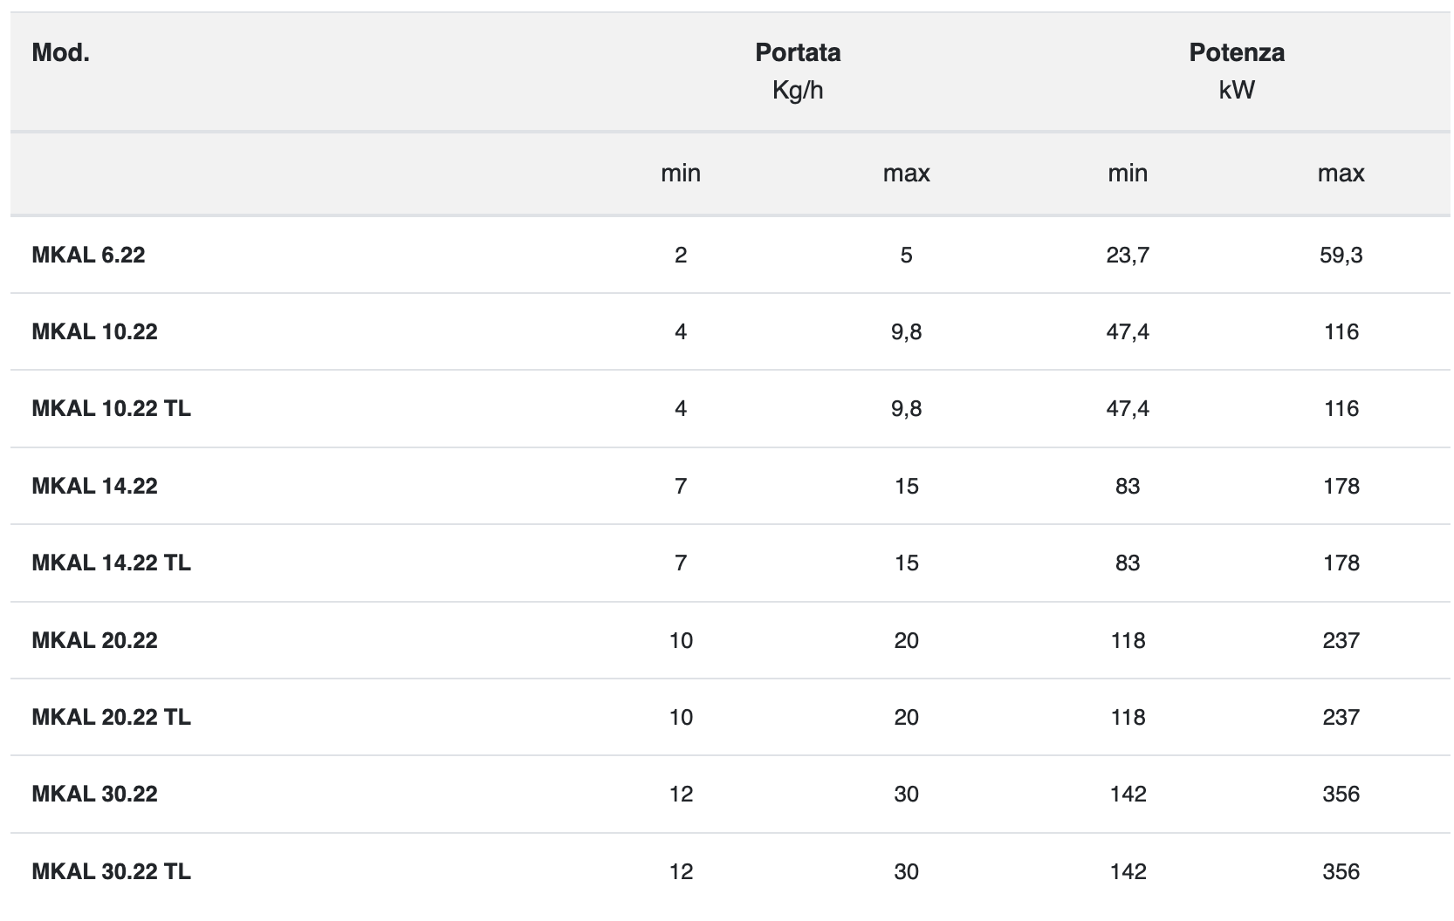1454x921 pixels.
Task: Select the 9,8 max flow for MKAL 10.22
Action: coord(907,331)
